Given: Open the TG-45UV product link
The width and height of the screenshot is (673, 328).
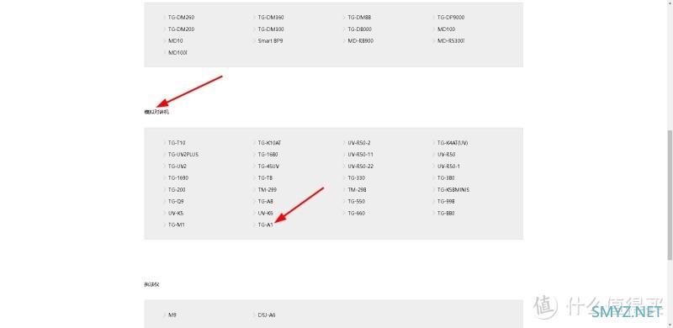Looking at the screenshot, I should point(268,167).
